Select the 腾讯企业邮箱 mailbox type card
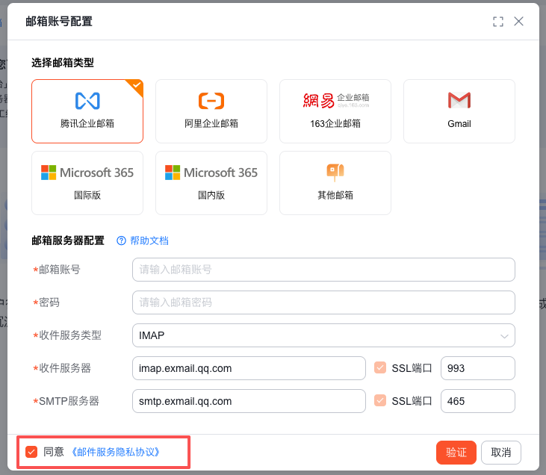This screenshot has height=475, width=546. click(x=87, y=111)
